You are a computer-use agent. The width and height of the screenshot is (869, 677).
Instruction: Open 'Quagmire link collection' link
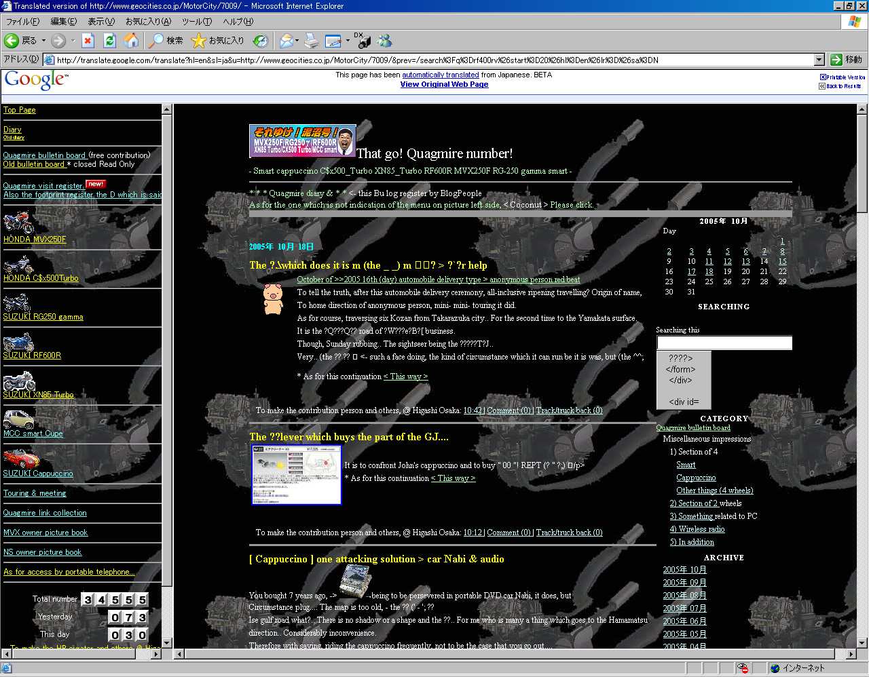click(45, 513)
